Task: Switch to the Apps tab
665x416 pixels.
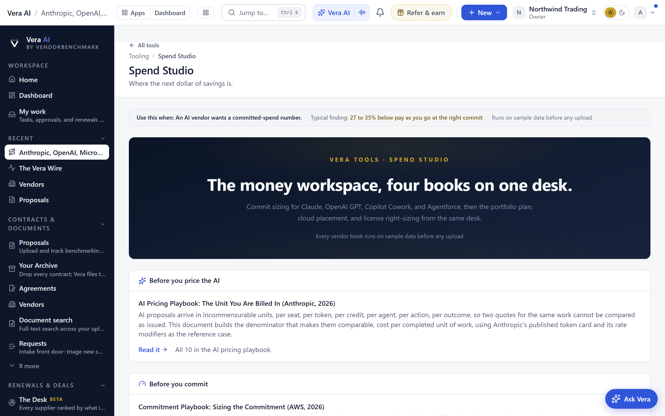Action: point(133,13)
